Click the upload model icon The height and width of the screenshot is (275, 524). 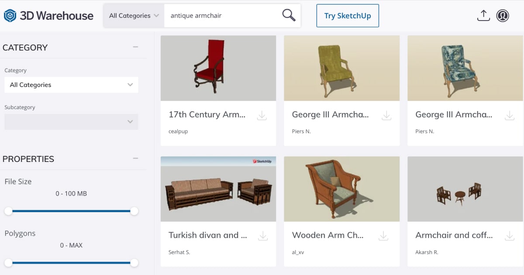click(483, 16)
